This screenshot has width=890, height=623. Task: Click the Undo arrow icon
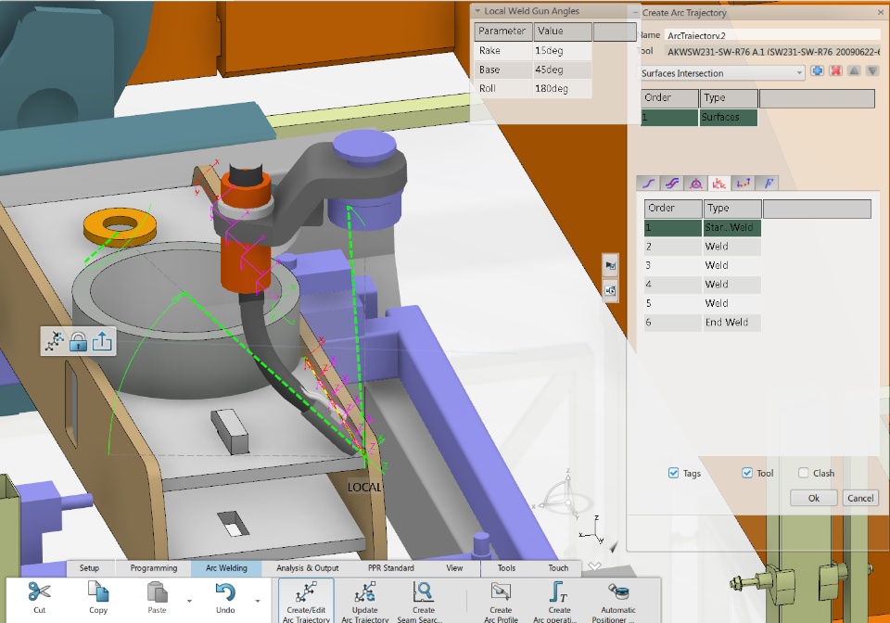[x=225, y=591]
